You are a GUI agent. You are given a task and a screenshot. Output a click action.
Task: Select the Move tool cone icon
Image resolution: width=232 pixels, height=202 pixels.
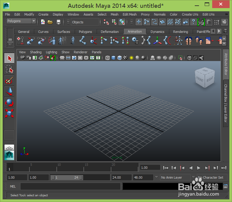pos(9,91)
